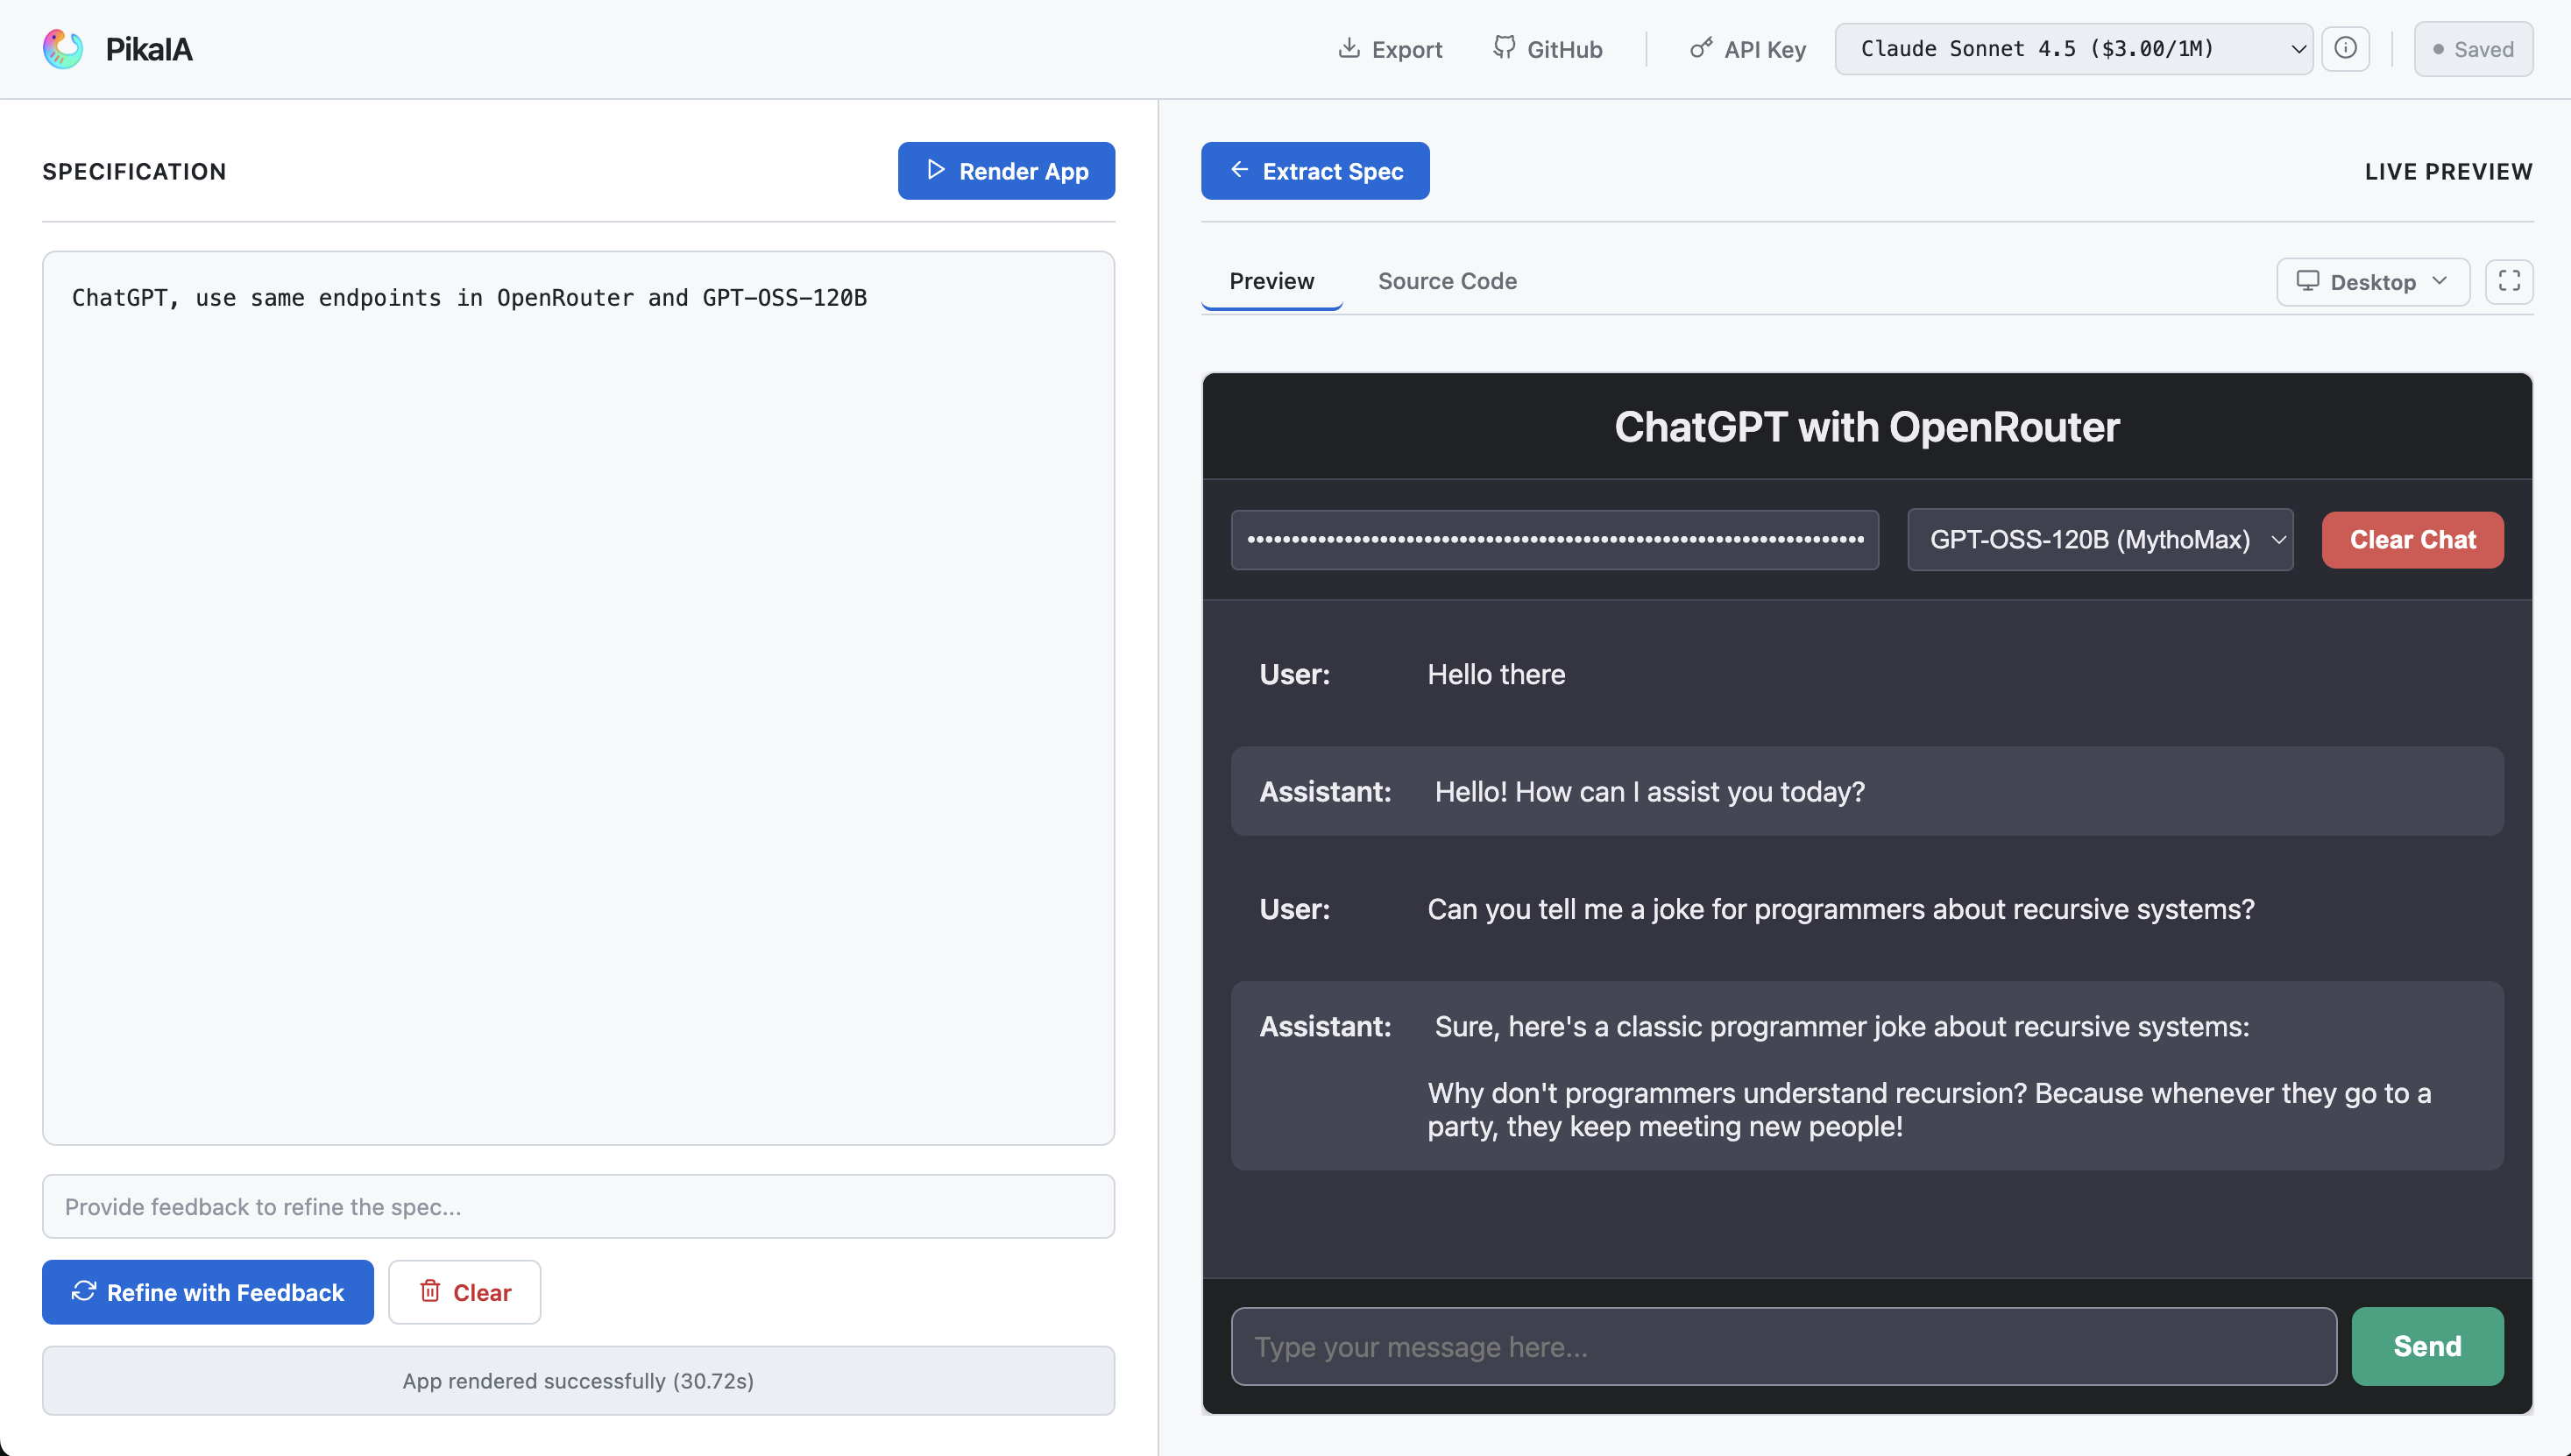Click the Render App play button

[x=1006, y=171]
